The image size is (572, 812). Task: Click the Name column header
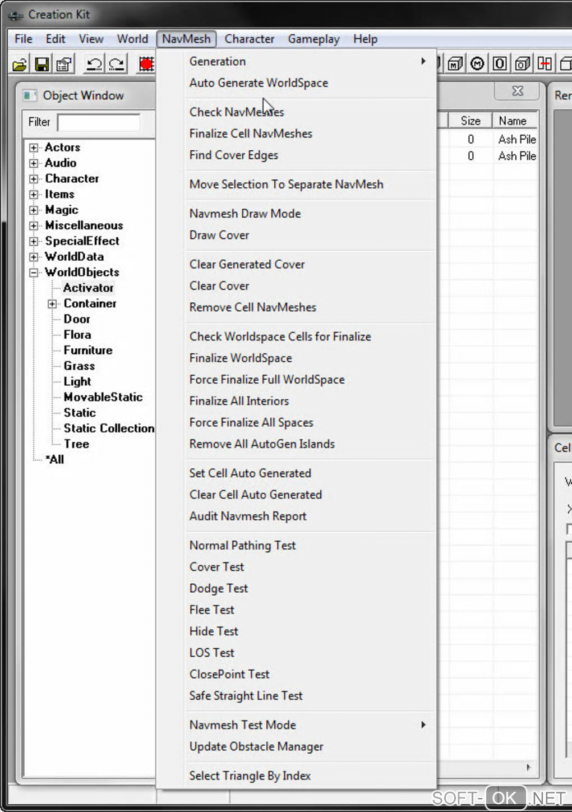click(515, 121)
